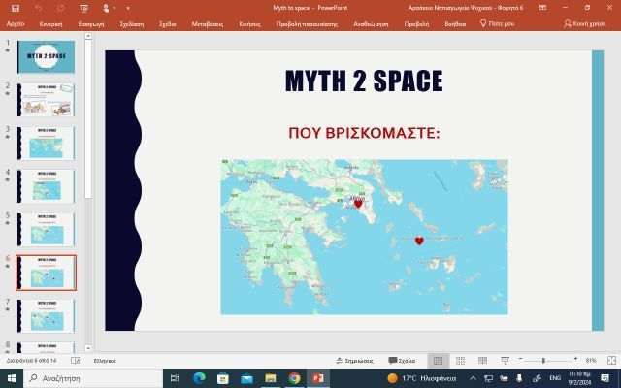Click the Αρχείο file menu

[16, 21]
